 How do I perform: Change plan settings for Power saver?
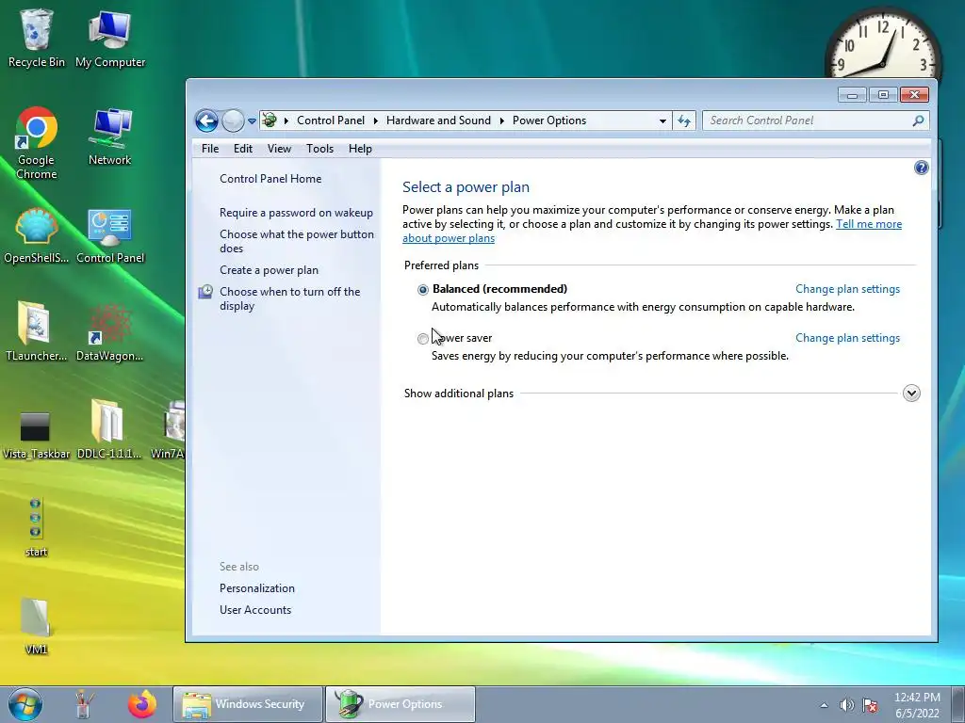(847, 338)
